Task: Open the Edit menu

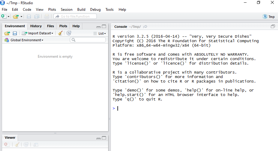Action: [15, 10]
